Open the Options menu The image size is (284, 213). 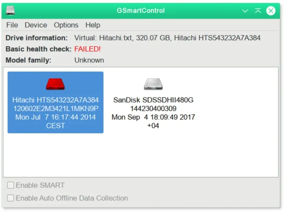[66, 25]
